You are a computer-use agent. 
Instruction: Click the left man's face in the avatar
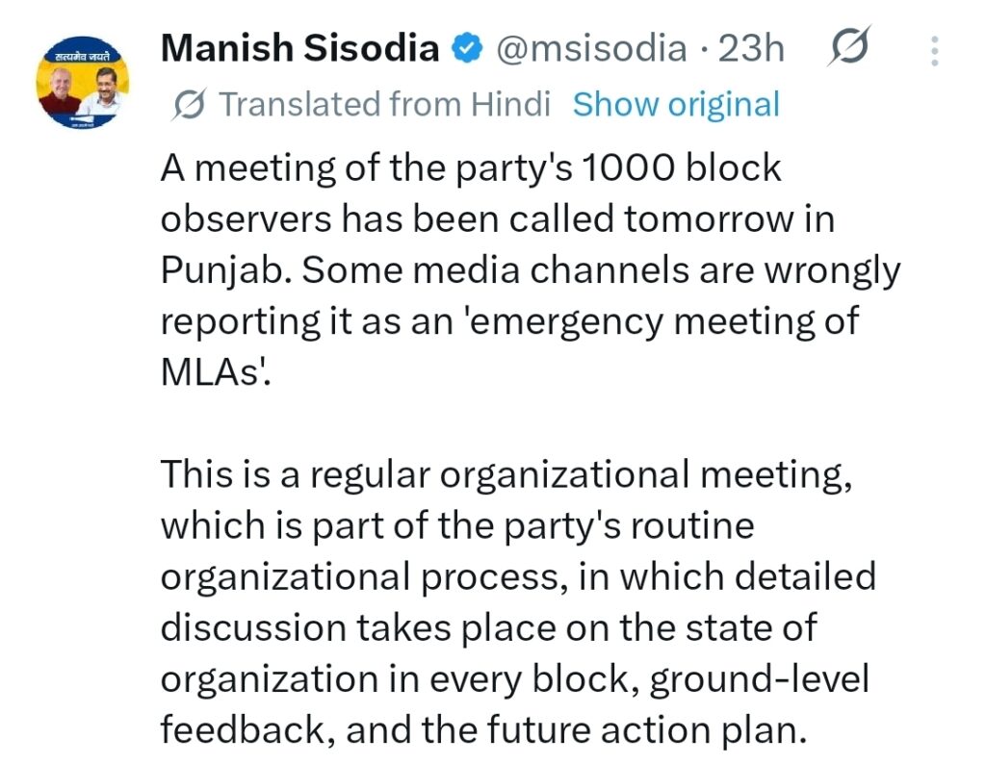point(60,85)
